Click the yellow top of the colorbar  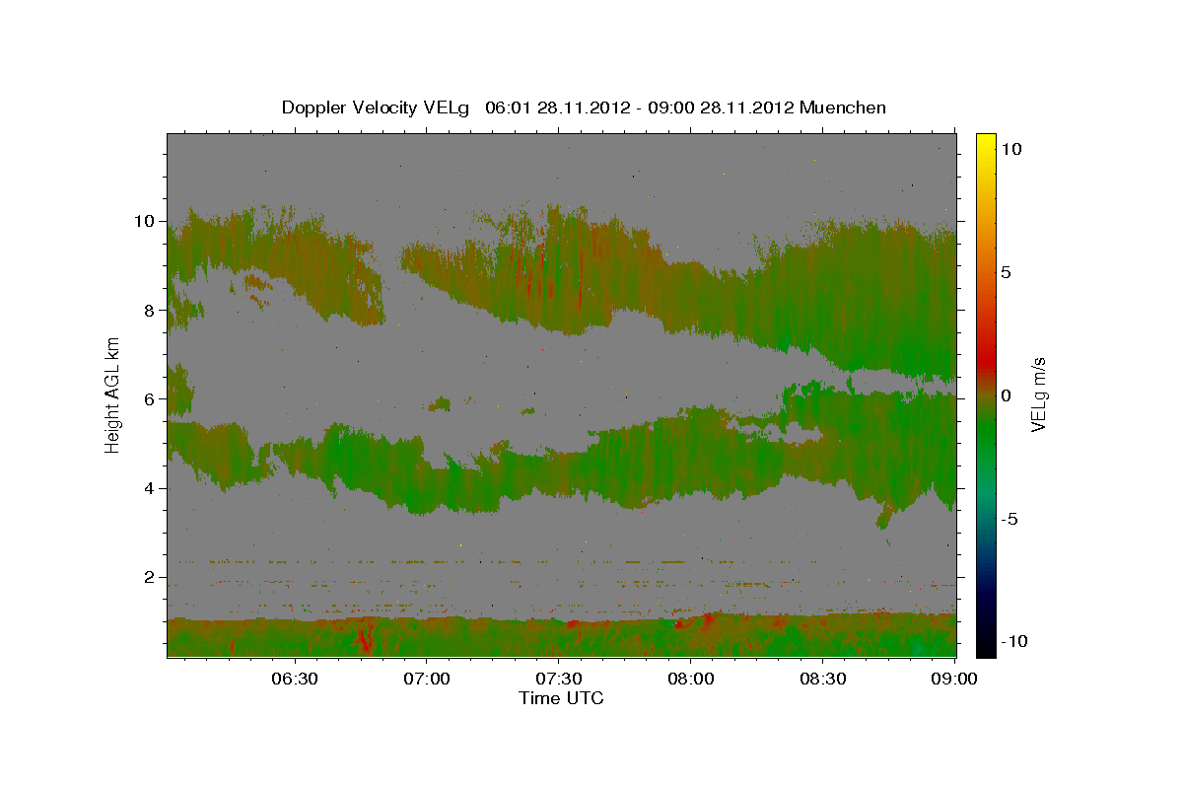pyautogui.click(x=986, y=141)
